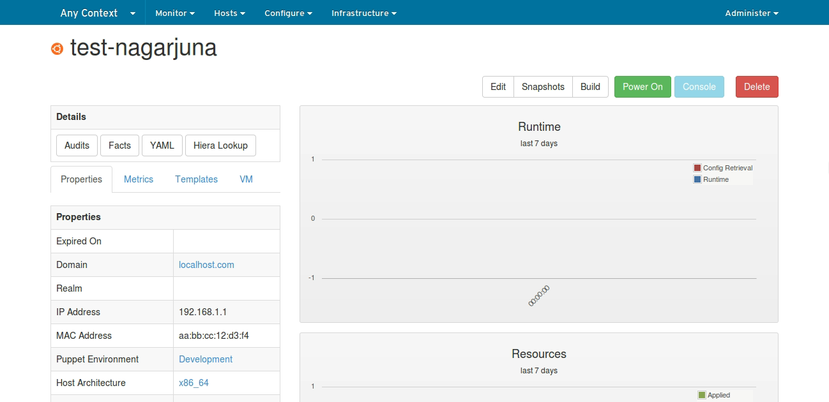Switch to the Templates tab

197,179
